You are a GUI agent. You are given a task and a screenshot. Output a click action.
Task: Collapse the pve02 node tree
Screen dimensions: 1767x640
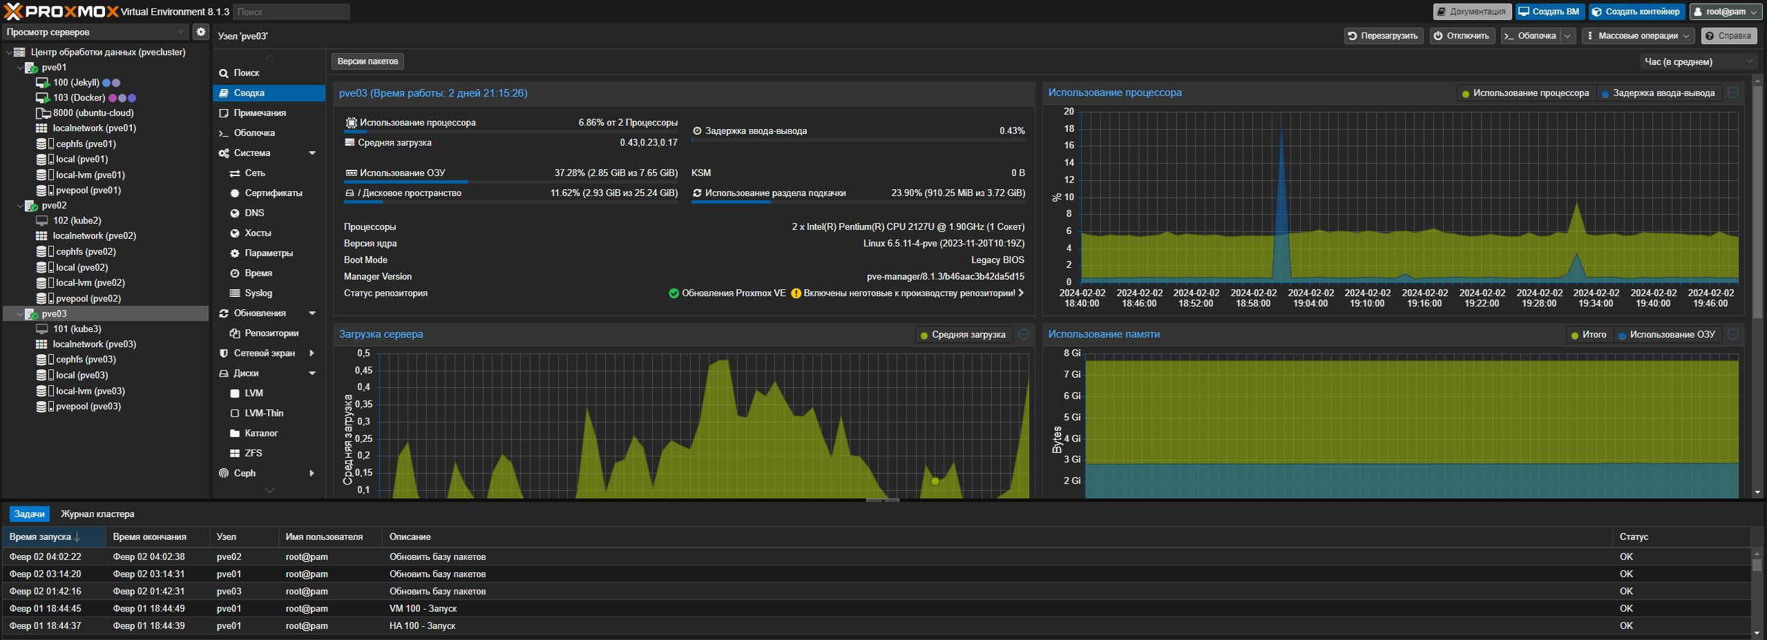(20, 206)
